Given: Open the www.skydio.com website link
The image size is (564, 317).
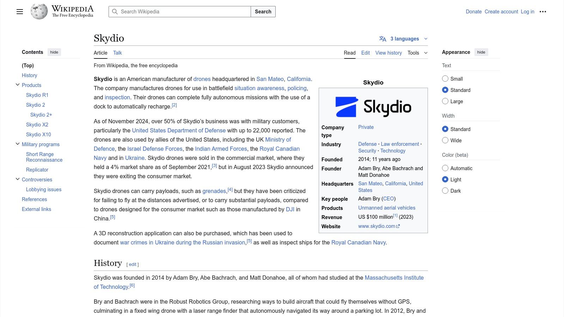Looking at the screenshot, I should point(376,226).
